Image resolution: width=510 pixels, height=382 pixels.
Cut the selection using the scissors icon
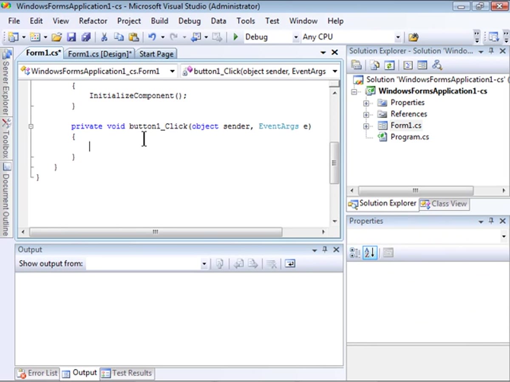coord(104,37)
